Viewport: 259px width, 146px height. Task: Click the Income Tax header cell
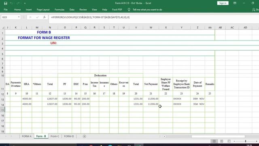pyautogui.click(x=94, y=84)
